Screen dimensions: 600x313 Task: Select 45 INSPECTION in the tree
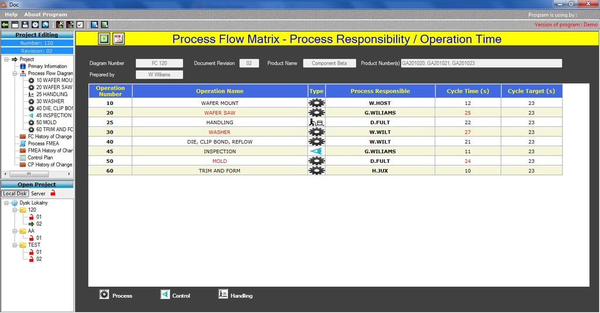pos(53,115)
